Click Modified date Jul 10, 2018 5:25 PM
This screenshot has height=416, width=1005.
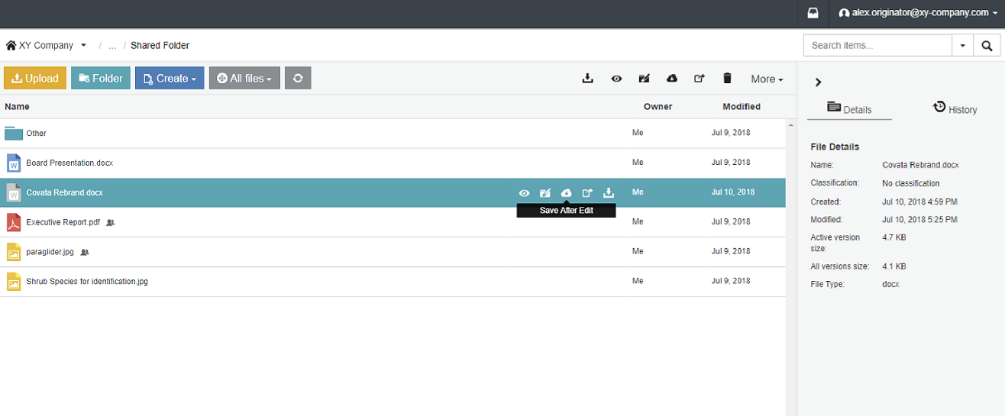[919, 220]
